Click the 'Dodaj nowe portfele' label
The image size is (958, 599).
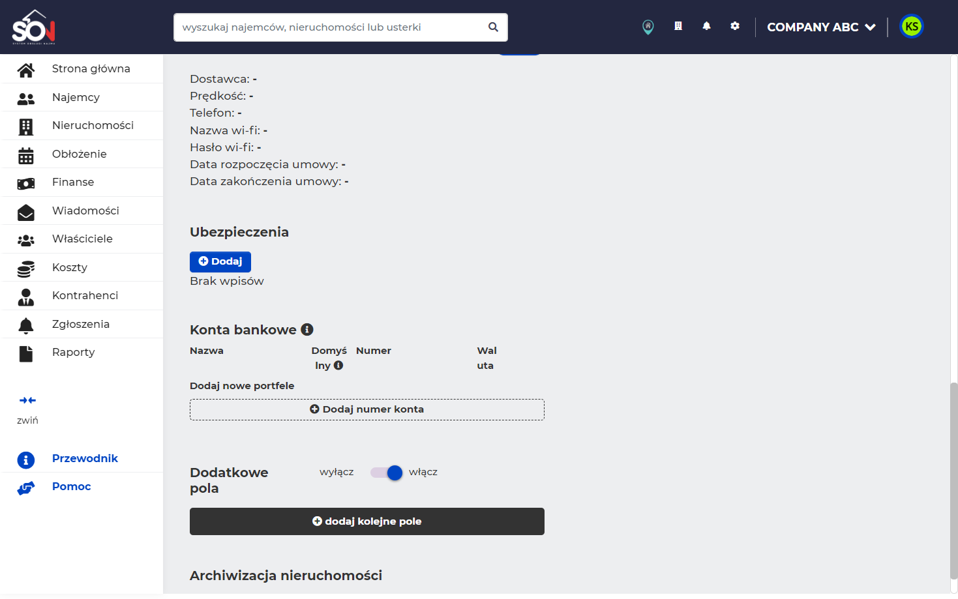pyautogui.click(x=242, y=386)
